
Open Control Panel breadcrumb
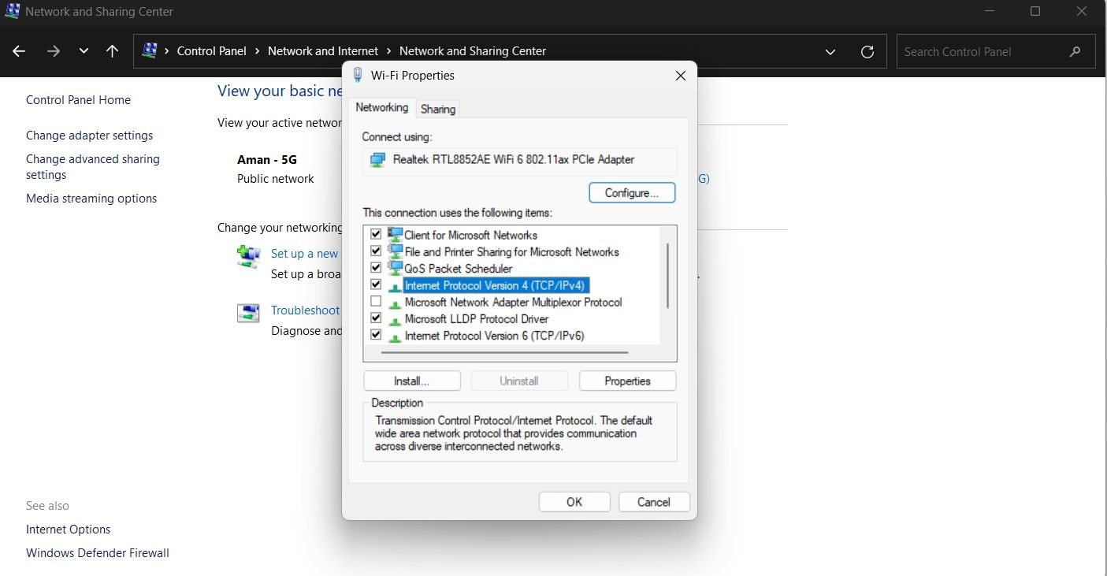(x=212, y=51)
